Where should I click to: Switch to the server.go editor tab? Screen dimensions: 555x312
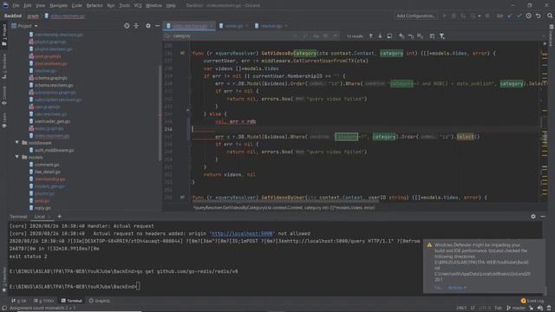233,26
